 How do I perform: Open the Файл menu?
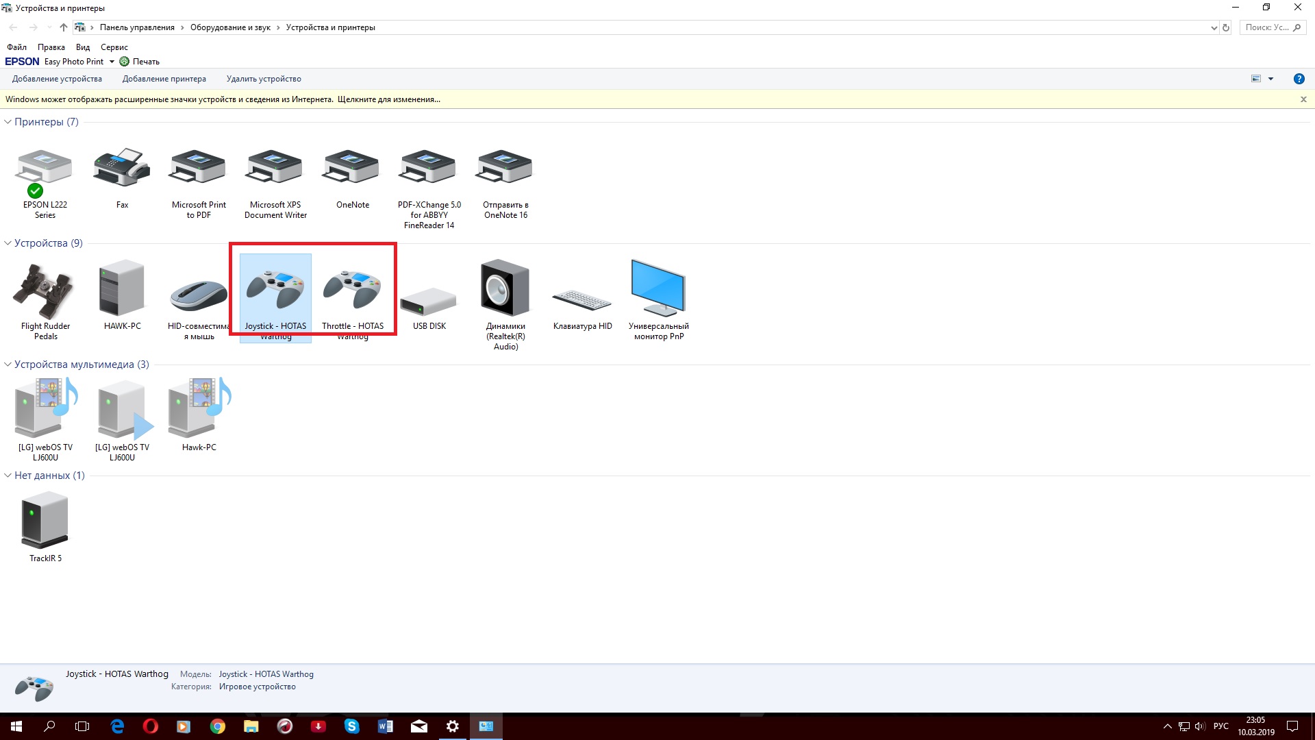pyautogui.click(x=16, y=47)
